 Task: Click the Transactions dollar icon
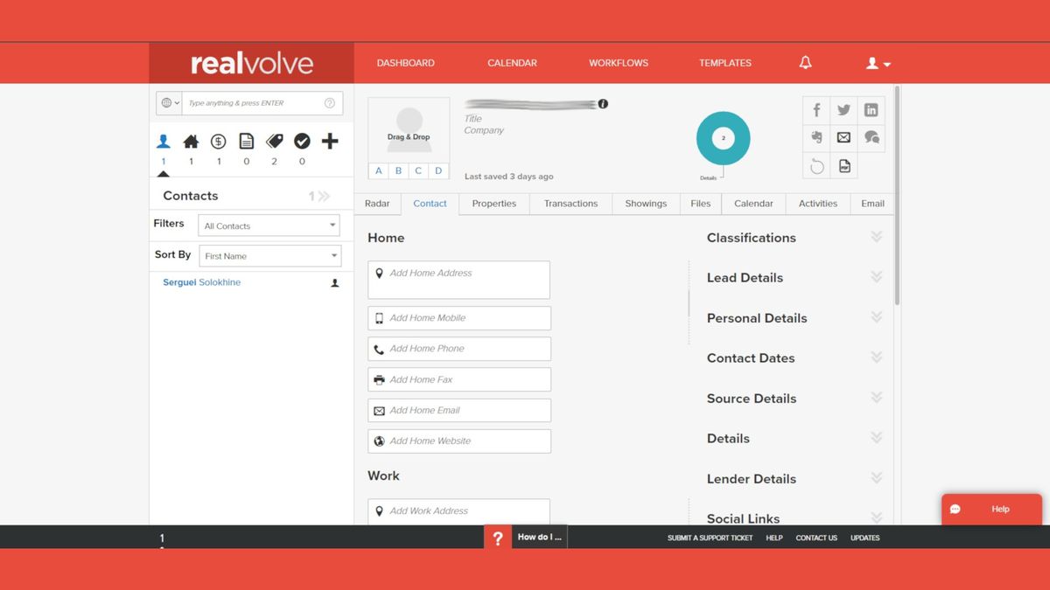(x=217, y=140)
